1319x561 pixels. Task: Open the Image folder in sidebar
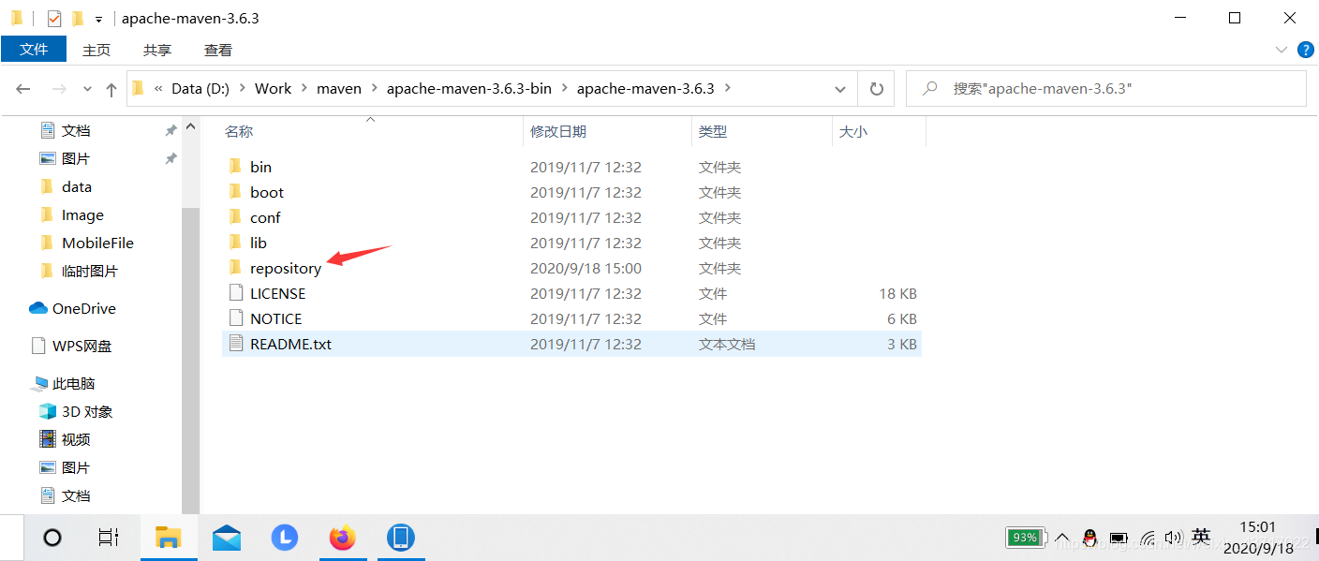coord(82,214)
